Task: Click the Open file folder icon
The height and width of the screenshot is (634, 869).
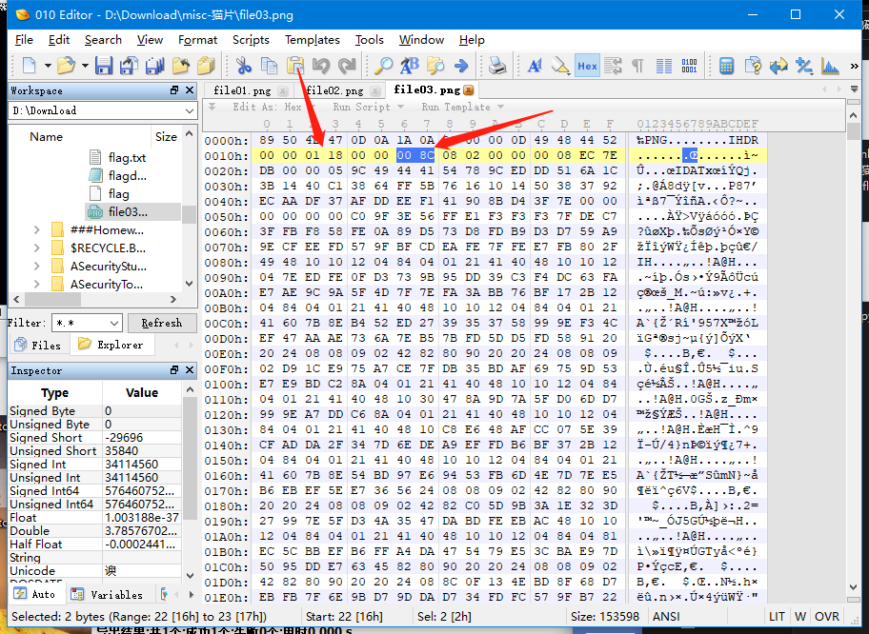Action: (x=66, y=66)
